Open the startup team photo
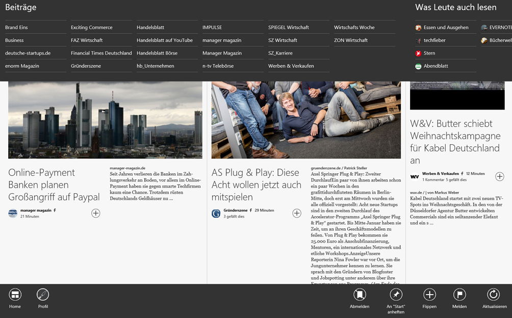Viewport: 512px width, 318px height. (x=306, y=120)
